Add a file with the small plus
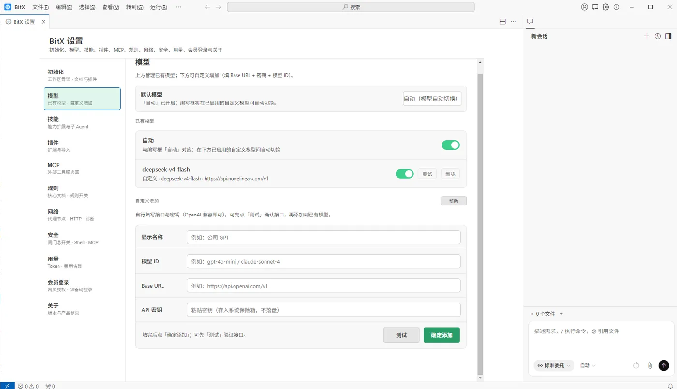Viewport: 677px width, 389px height. pyautogui.click(x=561, y=314)
